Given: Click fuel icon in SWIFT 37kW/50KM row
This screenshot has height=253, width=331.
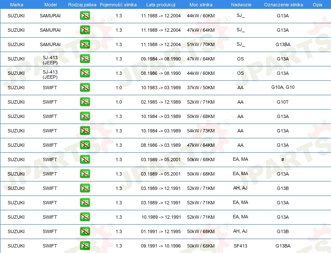Looking at the screenshot, I should tap(85, 87).
